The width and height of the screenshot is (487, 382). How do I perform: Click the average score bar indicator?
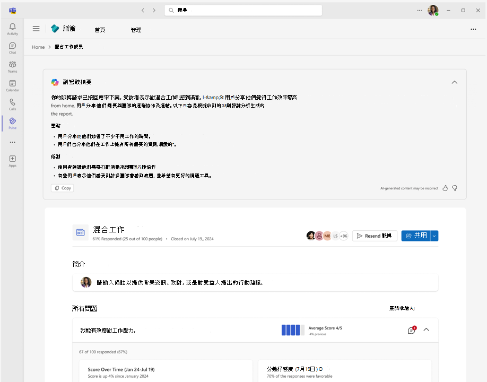pyautogui.click(x=293, y=330)
